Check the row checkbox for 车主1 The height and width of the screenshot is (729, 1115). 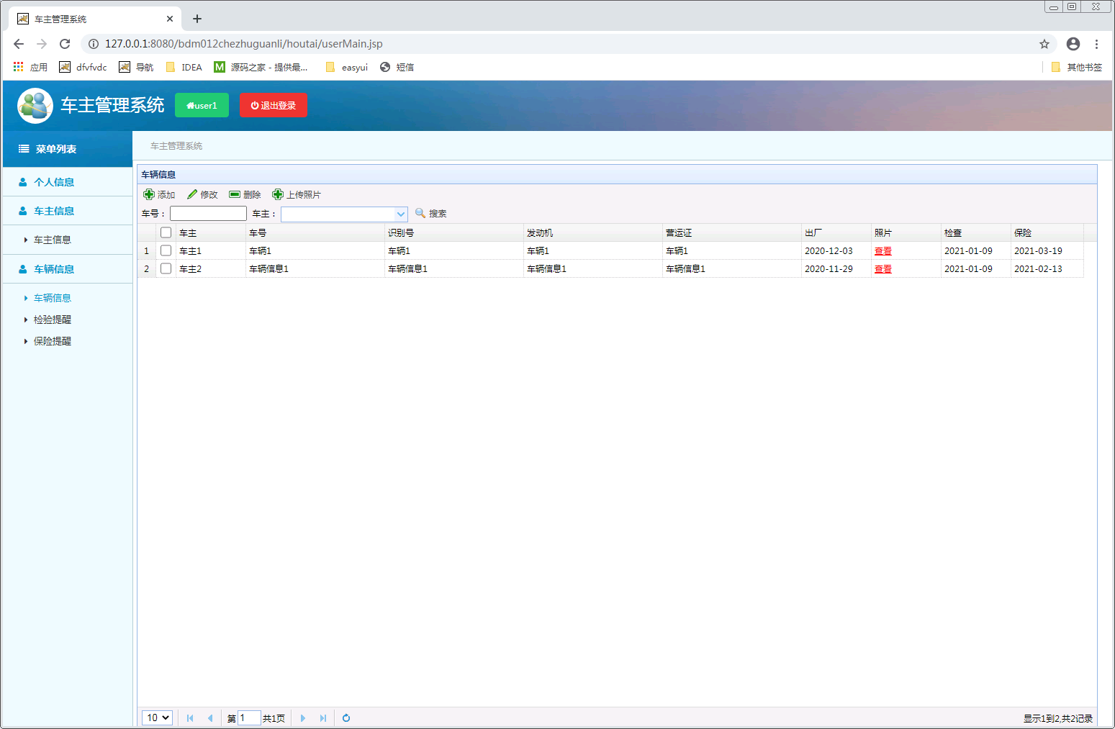(166, 250)
